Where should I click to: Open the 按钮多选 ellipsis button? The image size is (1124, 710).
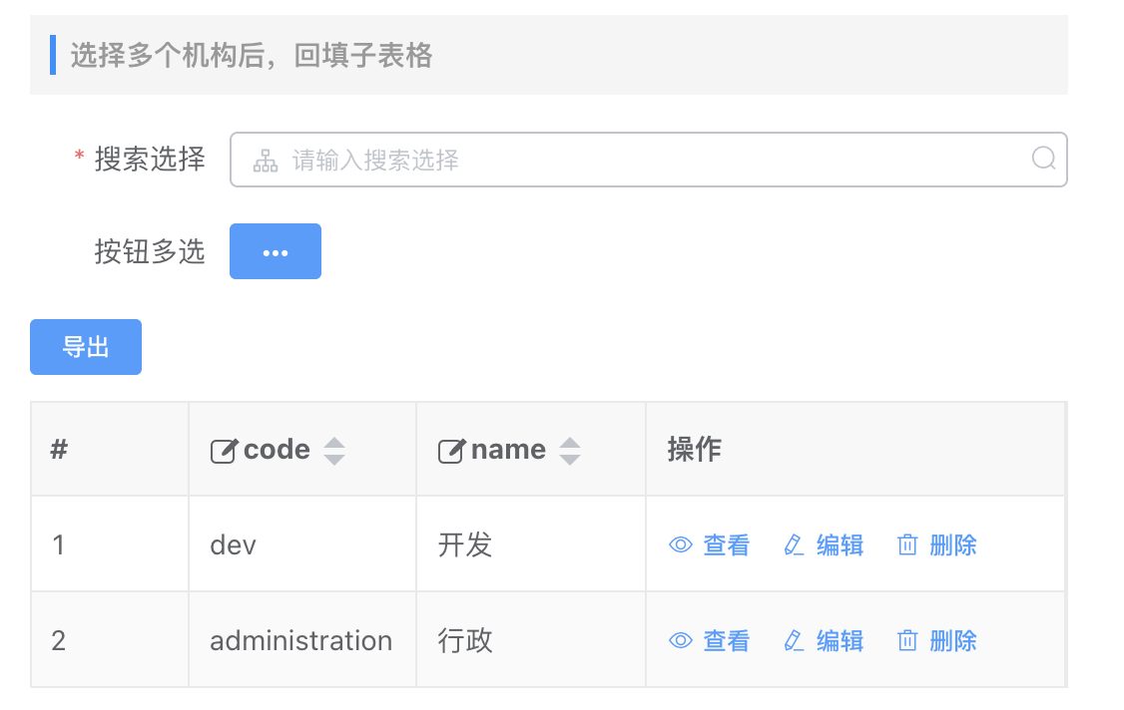276,252
